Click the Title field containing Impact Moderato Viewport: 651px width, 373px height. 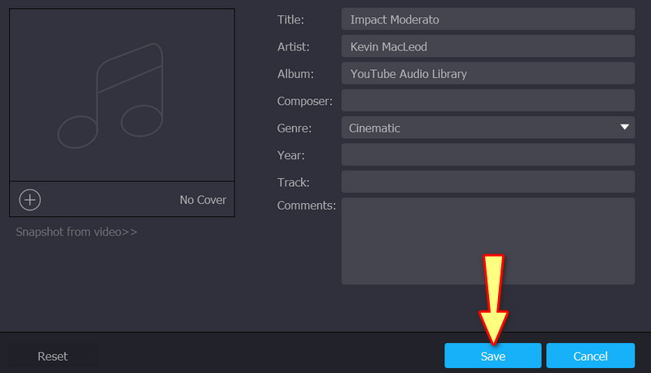pyautogui.click(x=487, y=20)
